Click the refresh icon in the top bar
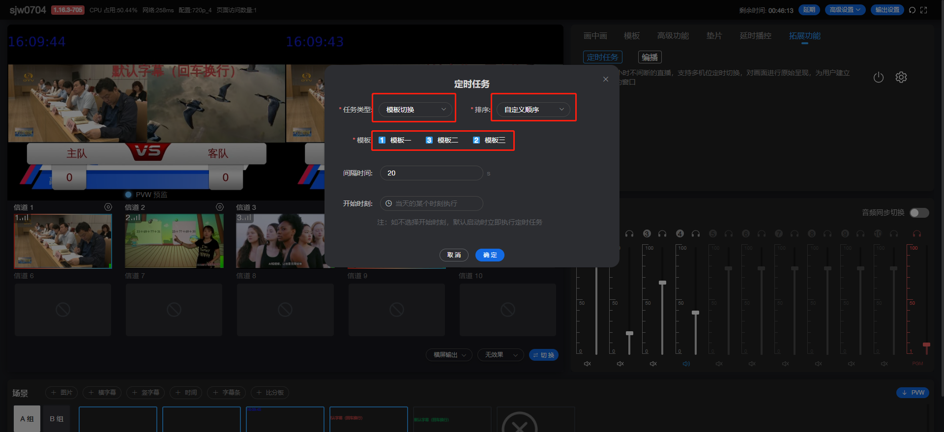The height and width of the screenshot is (432, 944). pos(912,10)
